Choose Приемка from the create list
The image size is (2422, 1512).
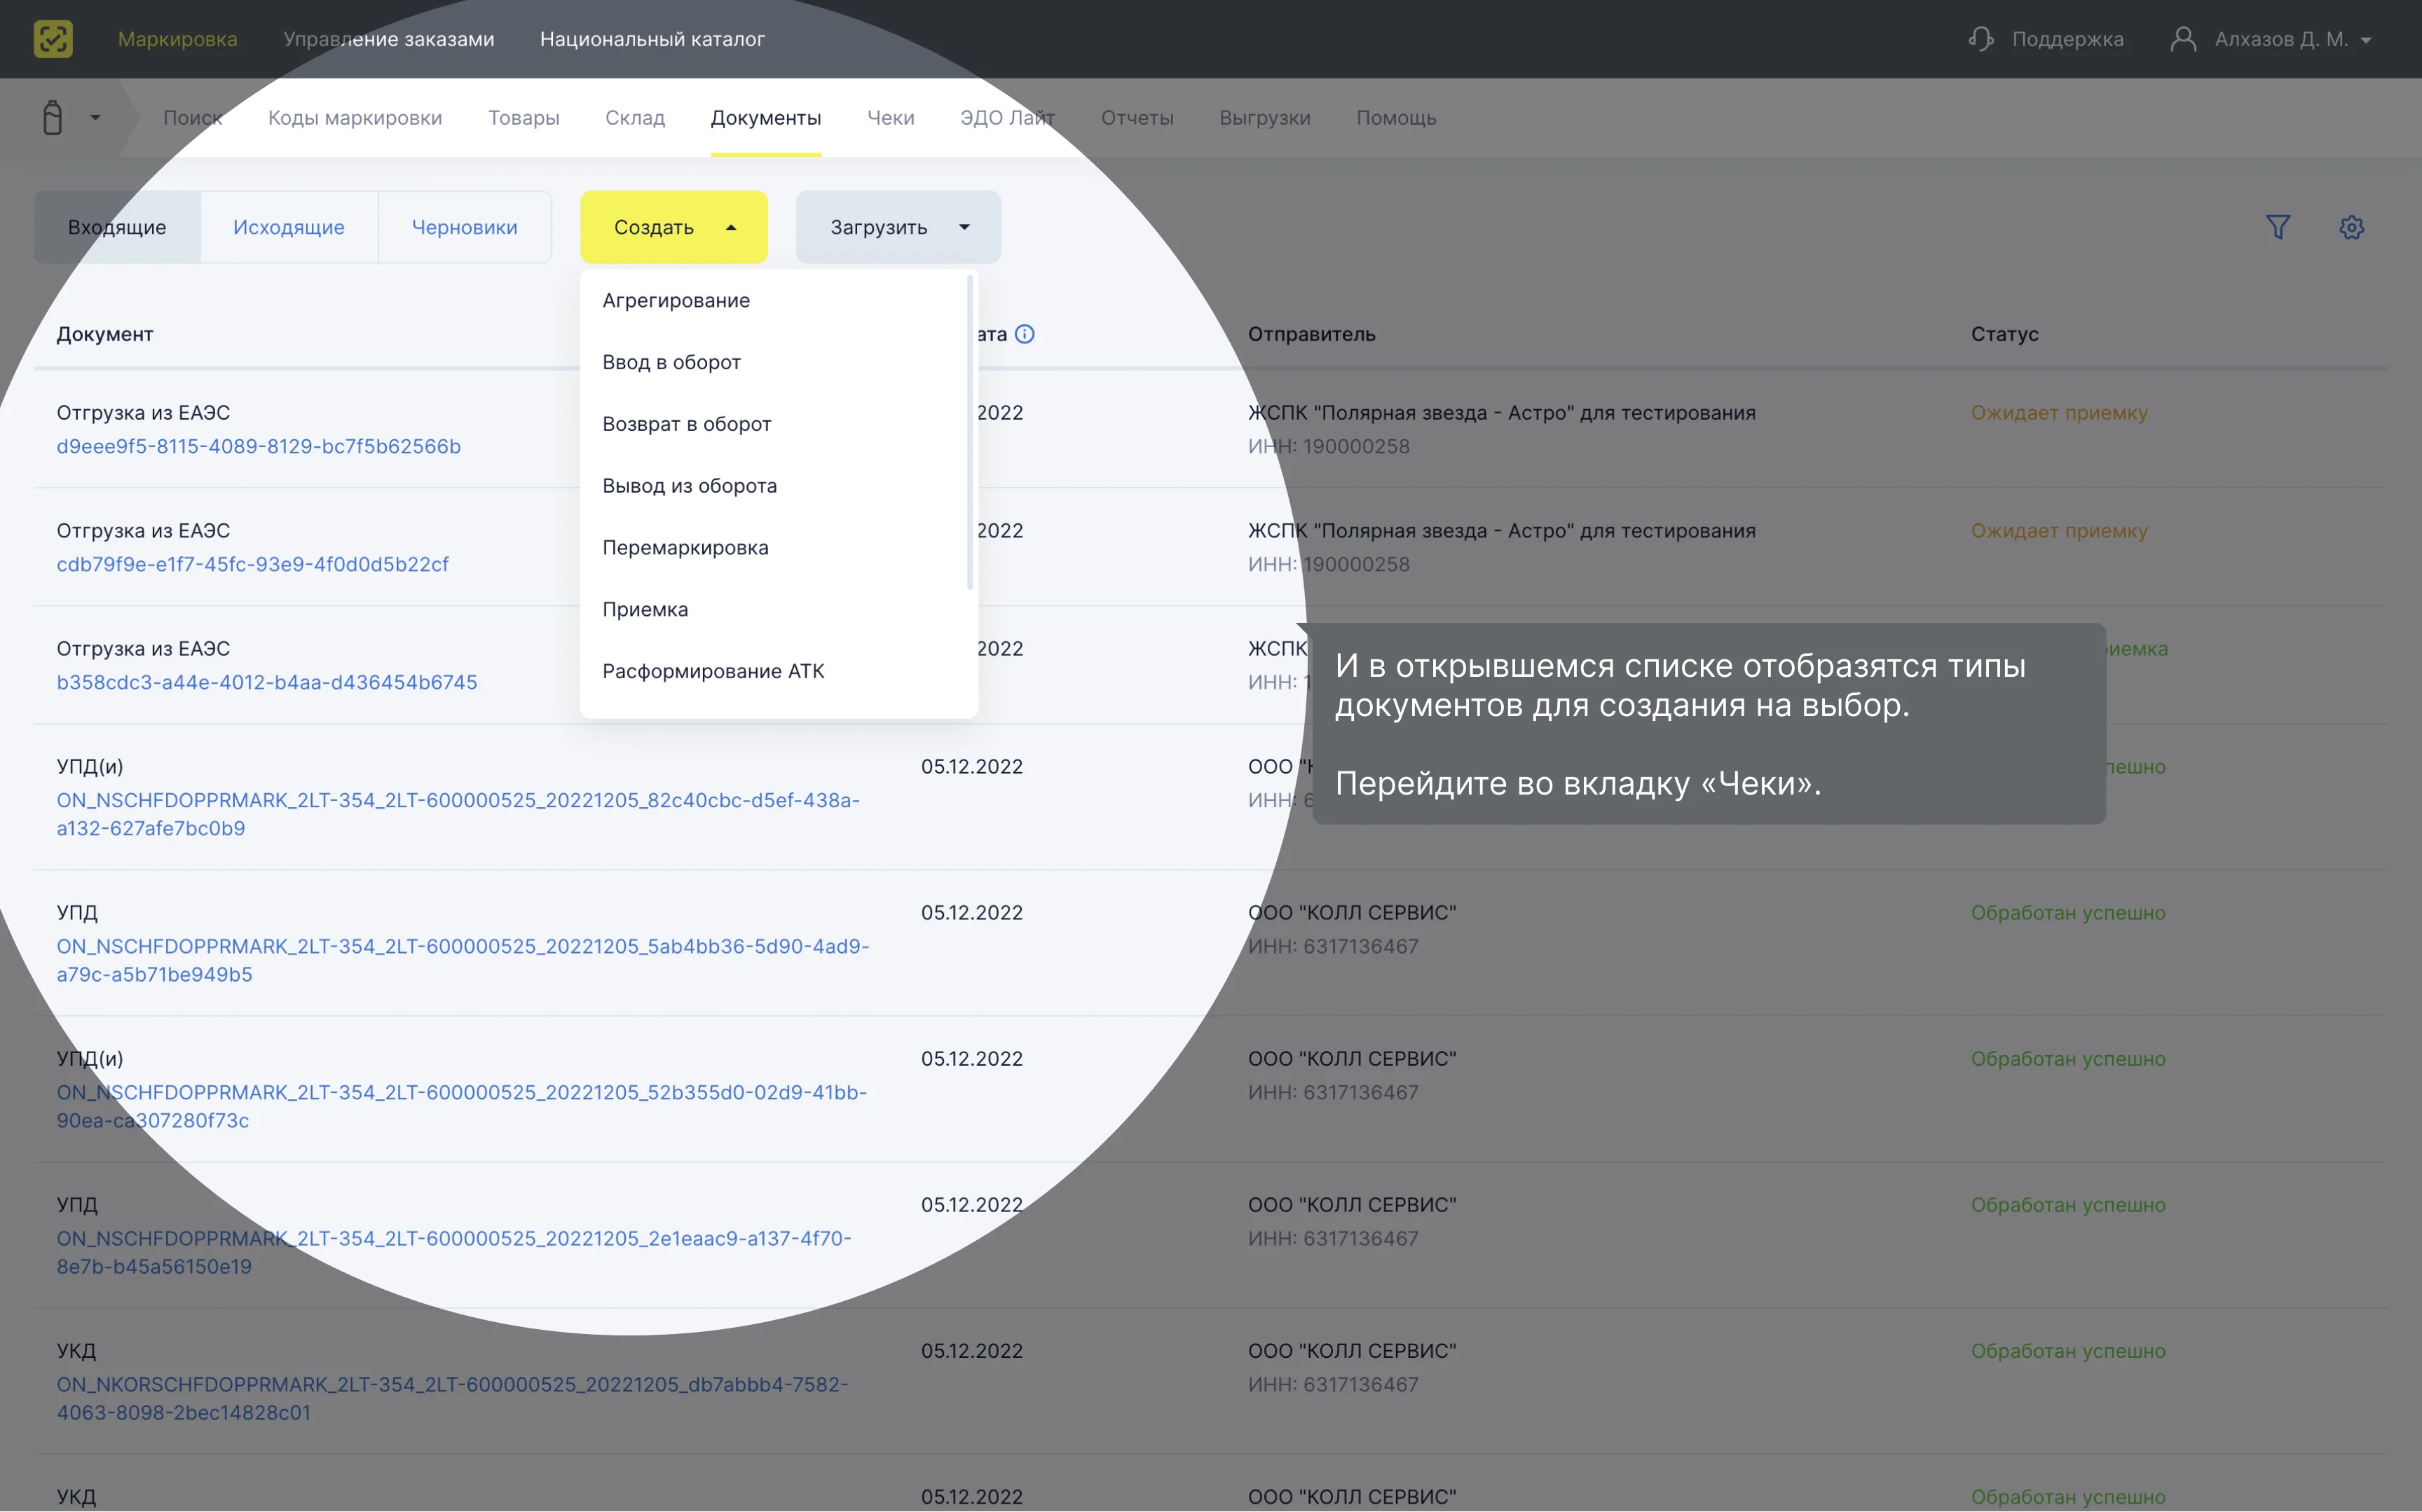click(x=645, y=610)
